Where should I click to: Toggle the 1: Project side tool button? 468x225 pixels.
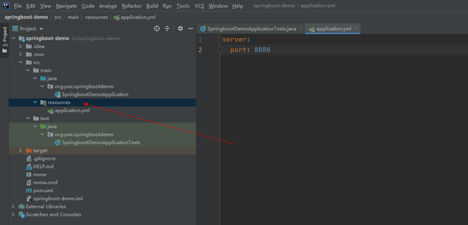[4, 40]
